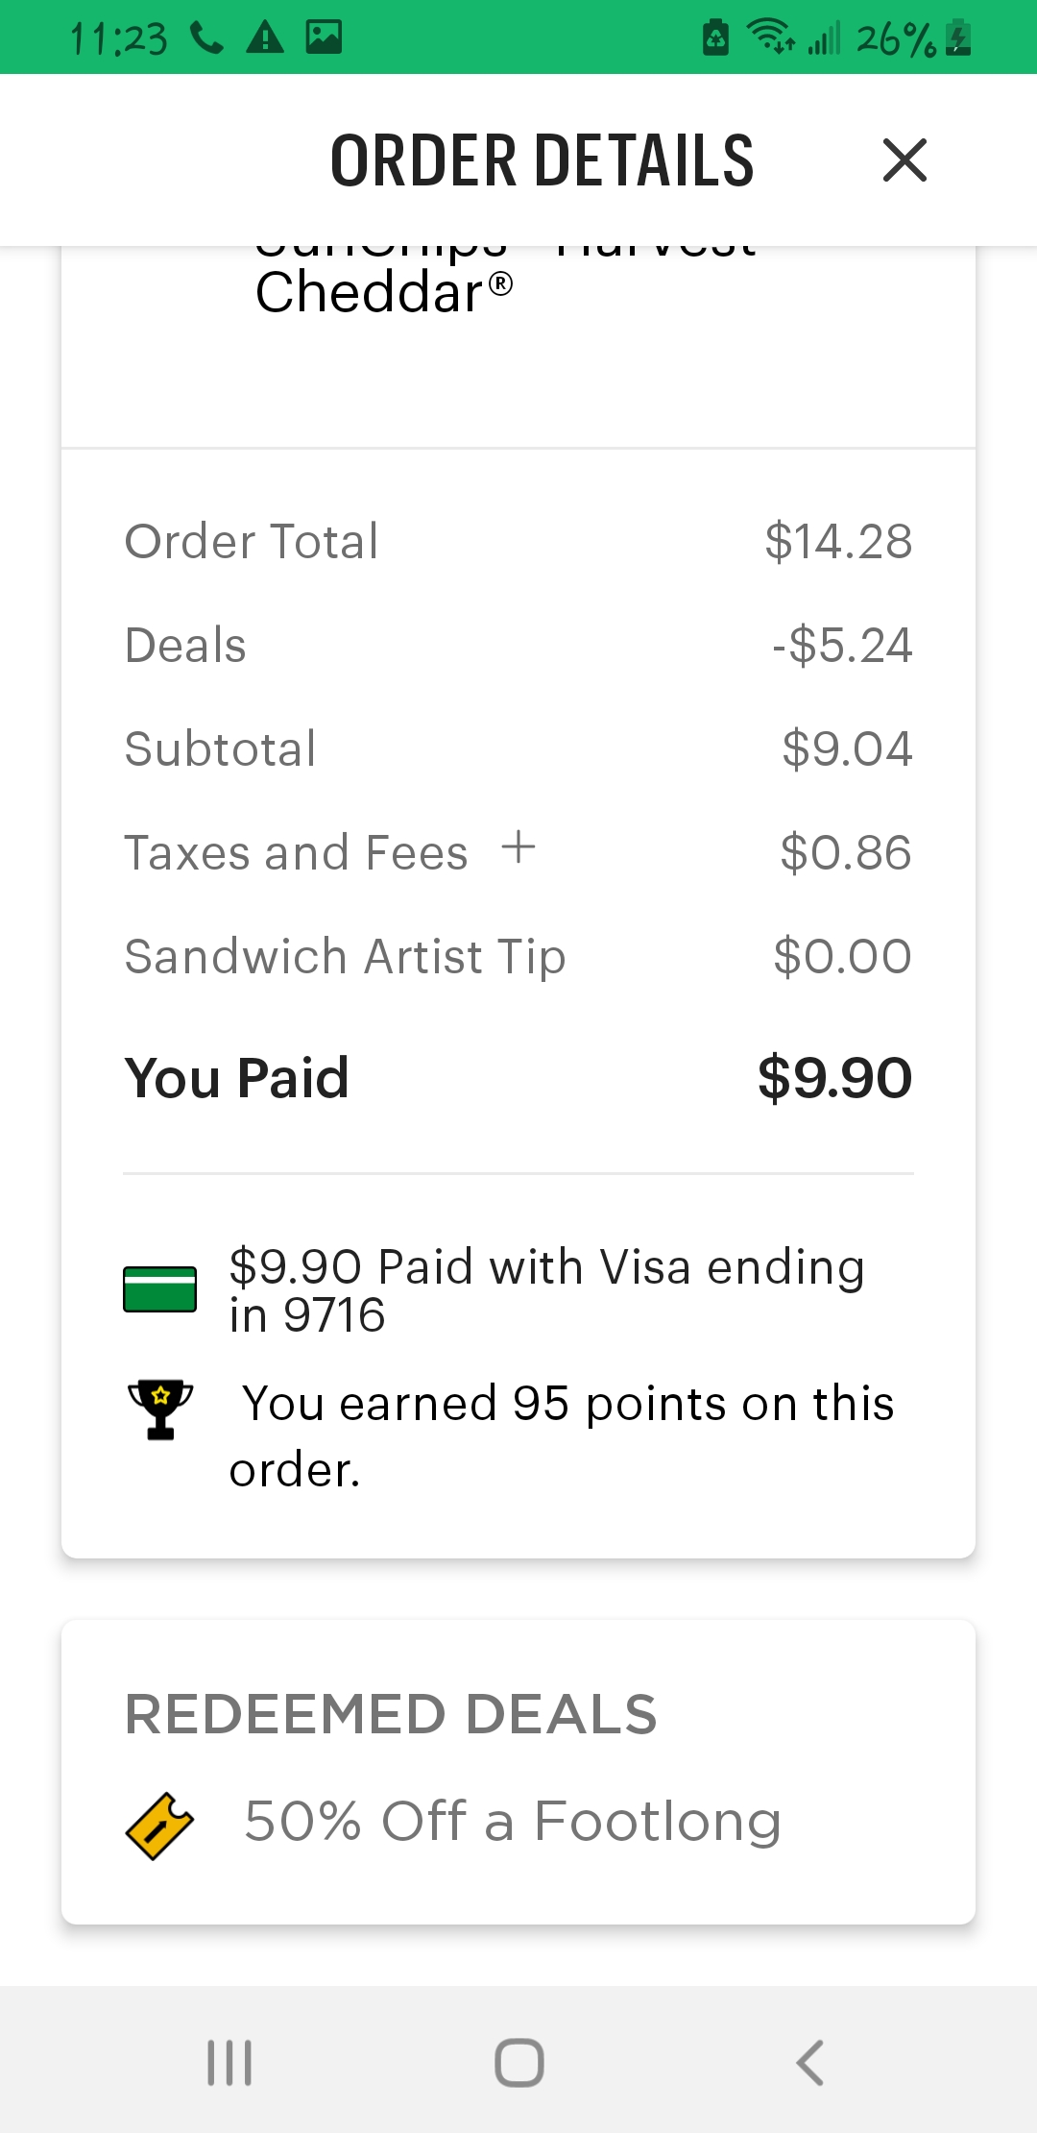Expand the Taxes and Fees breakdown
Viewport: 1037px width, 2133px height.
tap(518, 848)
